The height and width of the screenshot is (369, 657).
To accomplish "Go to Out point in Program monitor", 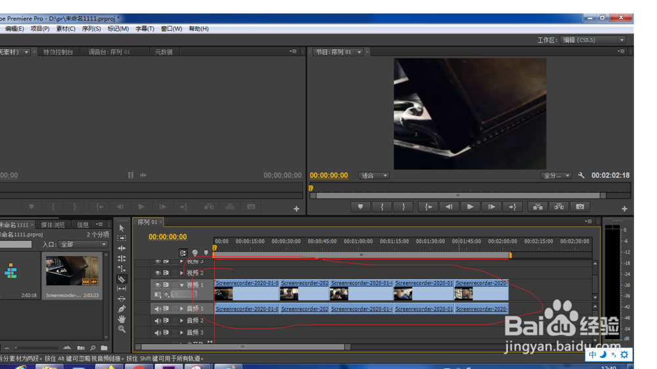I will 512,206.
